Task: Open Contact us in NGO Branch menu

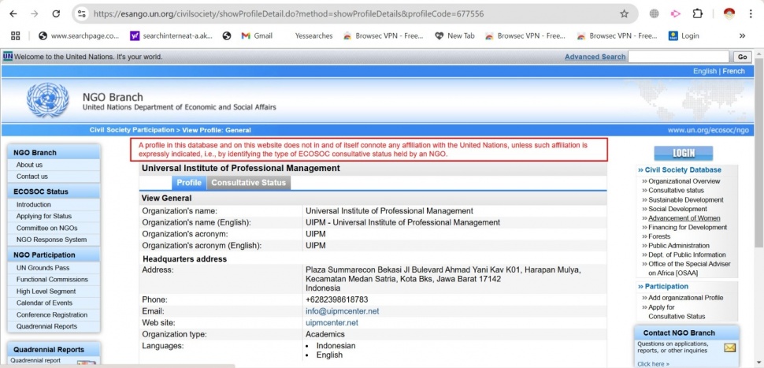Action: [x=32, y=177]
